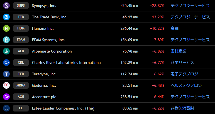Screen dimensions: 215x114
Task: Click the Humana green H logo icon
Action: pyautogui.click(x=6, y=28)
